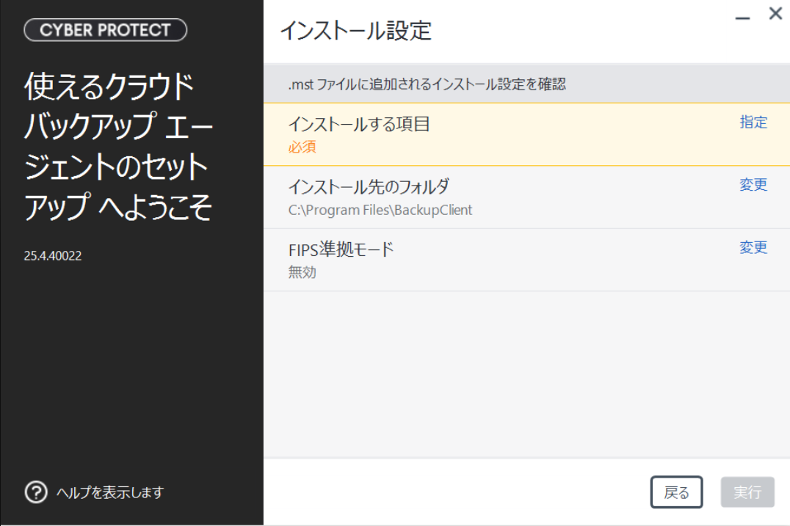
Task: Close the installer window
Action: pyautogui.click(x=775, y=14)
